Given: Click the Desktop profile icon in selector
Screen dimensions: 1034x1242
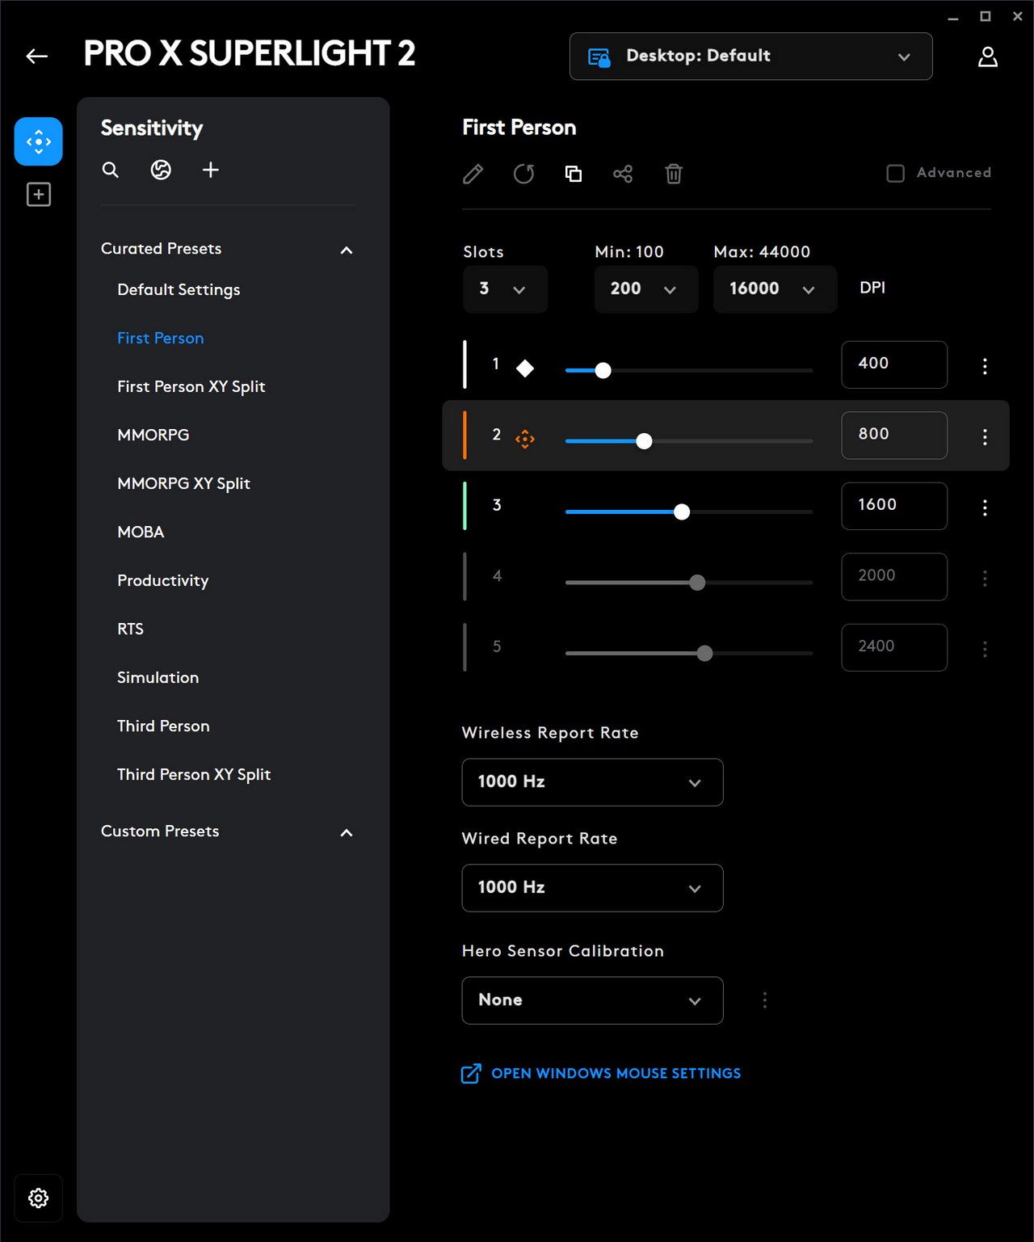Looking at the screenshot, I should [599, 57].
